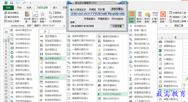188x102 pixels.
Task: Toggle the 关闭自动 checkbox
Action: (x=113, y=19)
